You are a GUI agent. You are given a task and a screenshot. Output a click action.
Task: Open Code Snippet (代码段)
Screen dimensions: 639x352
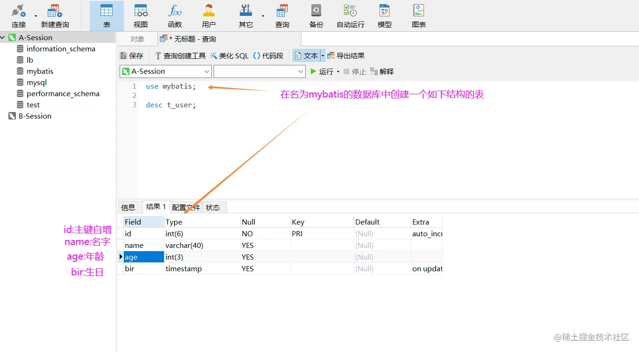[x=268, y=56]
